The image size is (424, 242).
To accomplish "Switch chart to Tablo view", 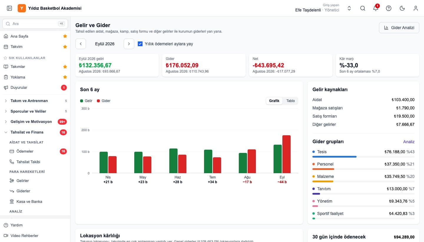I will [x=291, y=101].
